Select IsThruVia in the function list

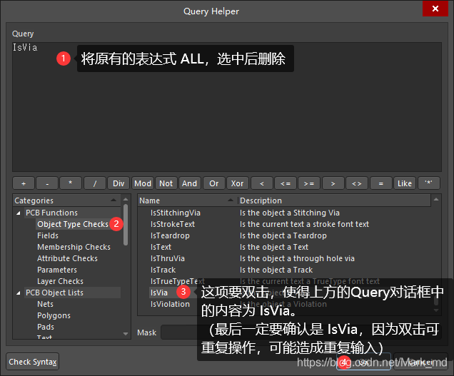click(167, 258)
